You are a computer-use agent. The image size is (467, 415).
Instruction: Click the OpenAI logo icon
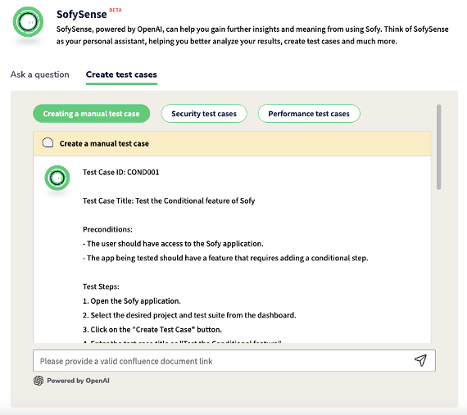click(39, 381)
